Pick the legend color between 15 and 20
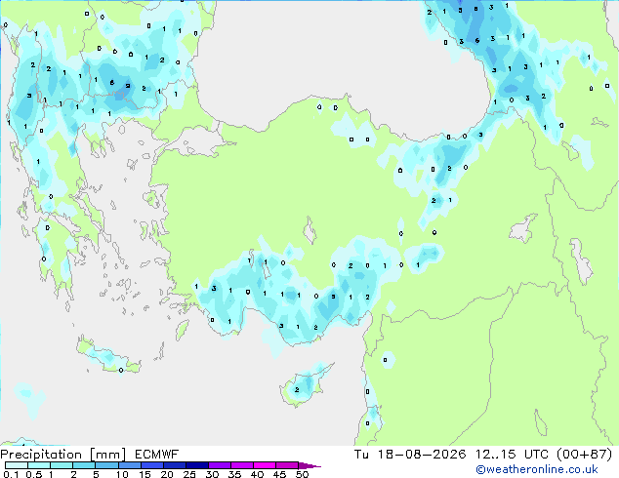 pos(152,465)
